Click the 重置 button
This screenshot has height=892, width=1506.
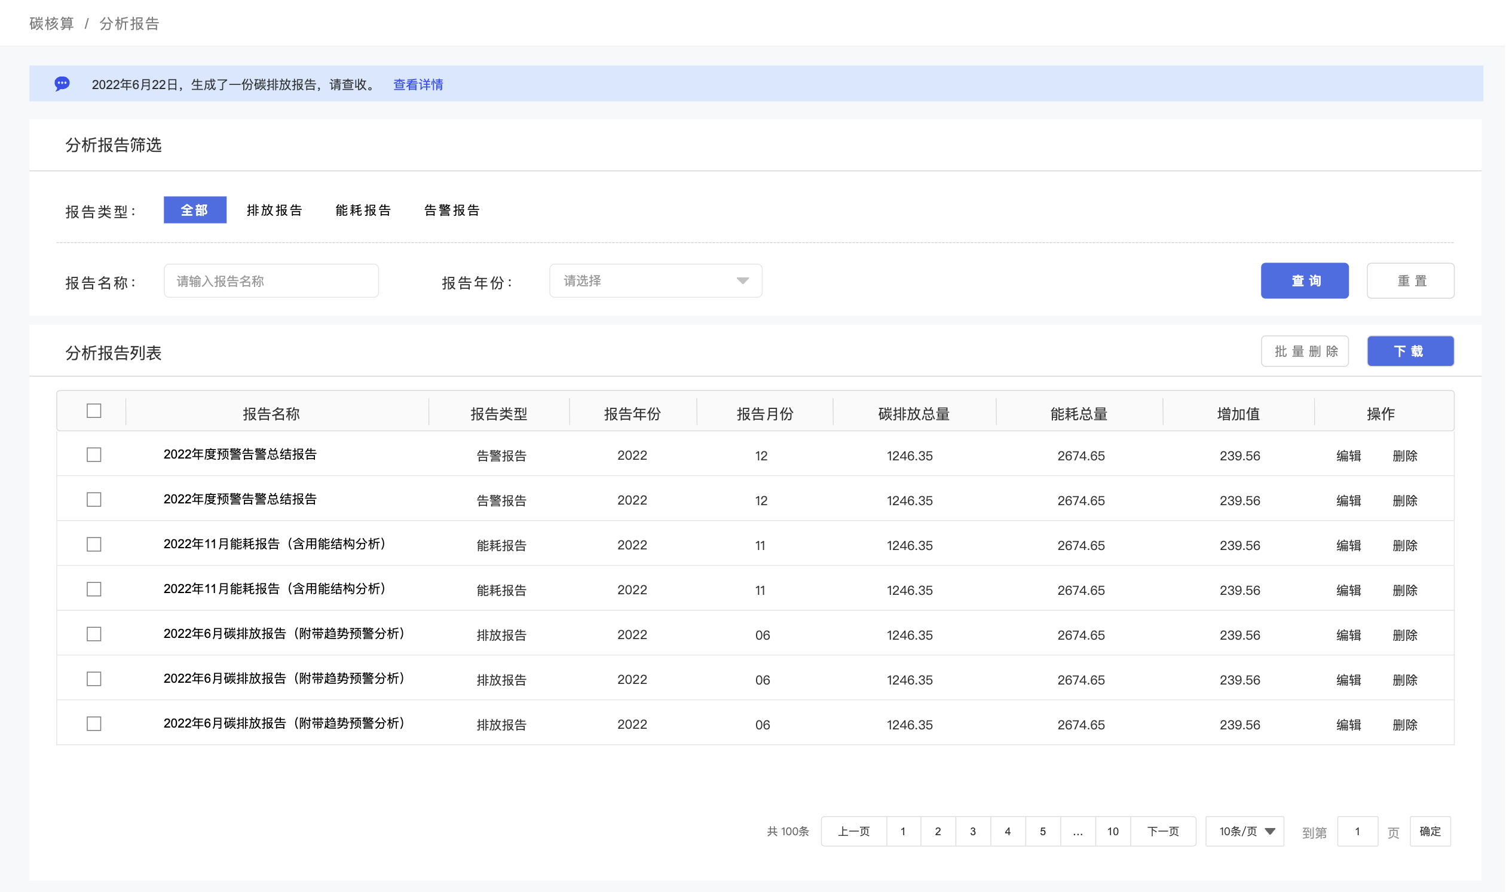(x=1410, y=281)
